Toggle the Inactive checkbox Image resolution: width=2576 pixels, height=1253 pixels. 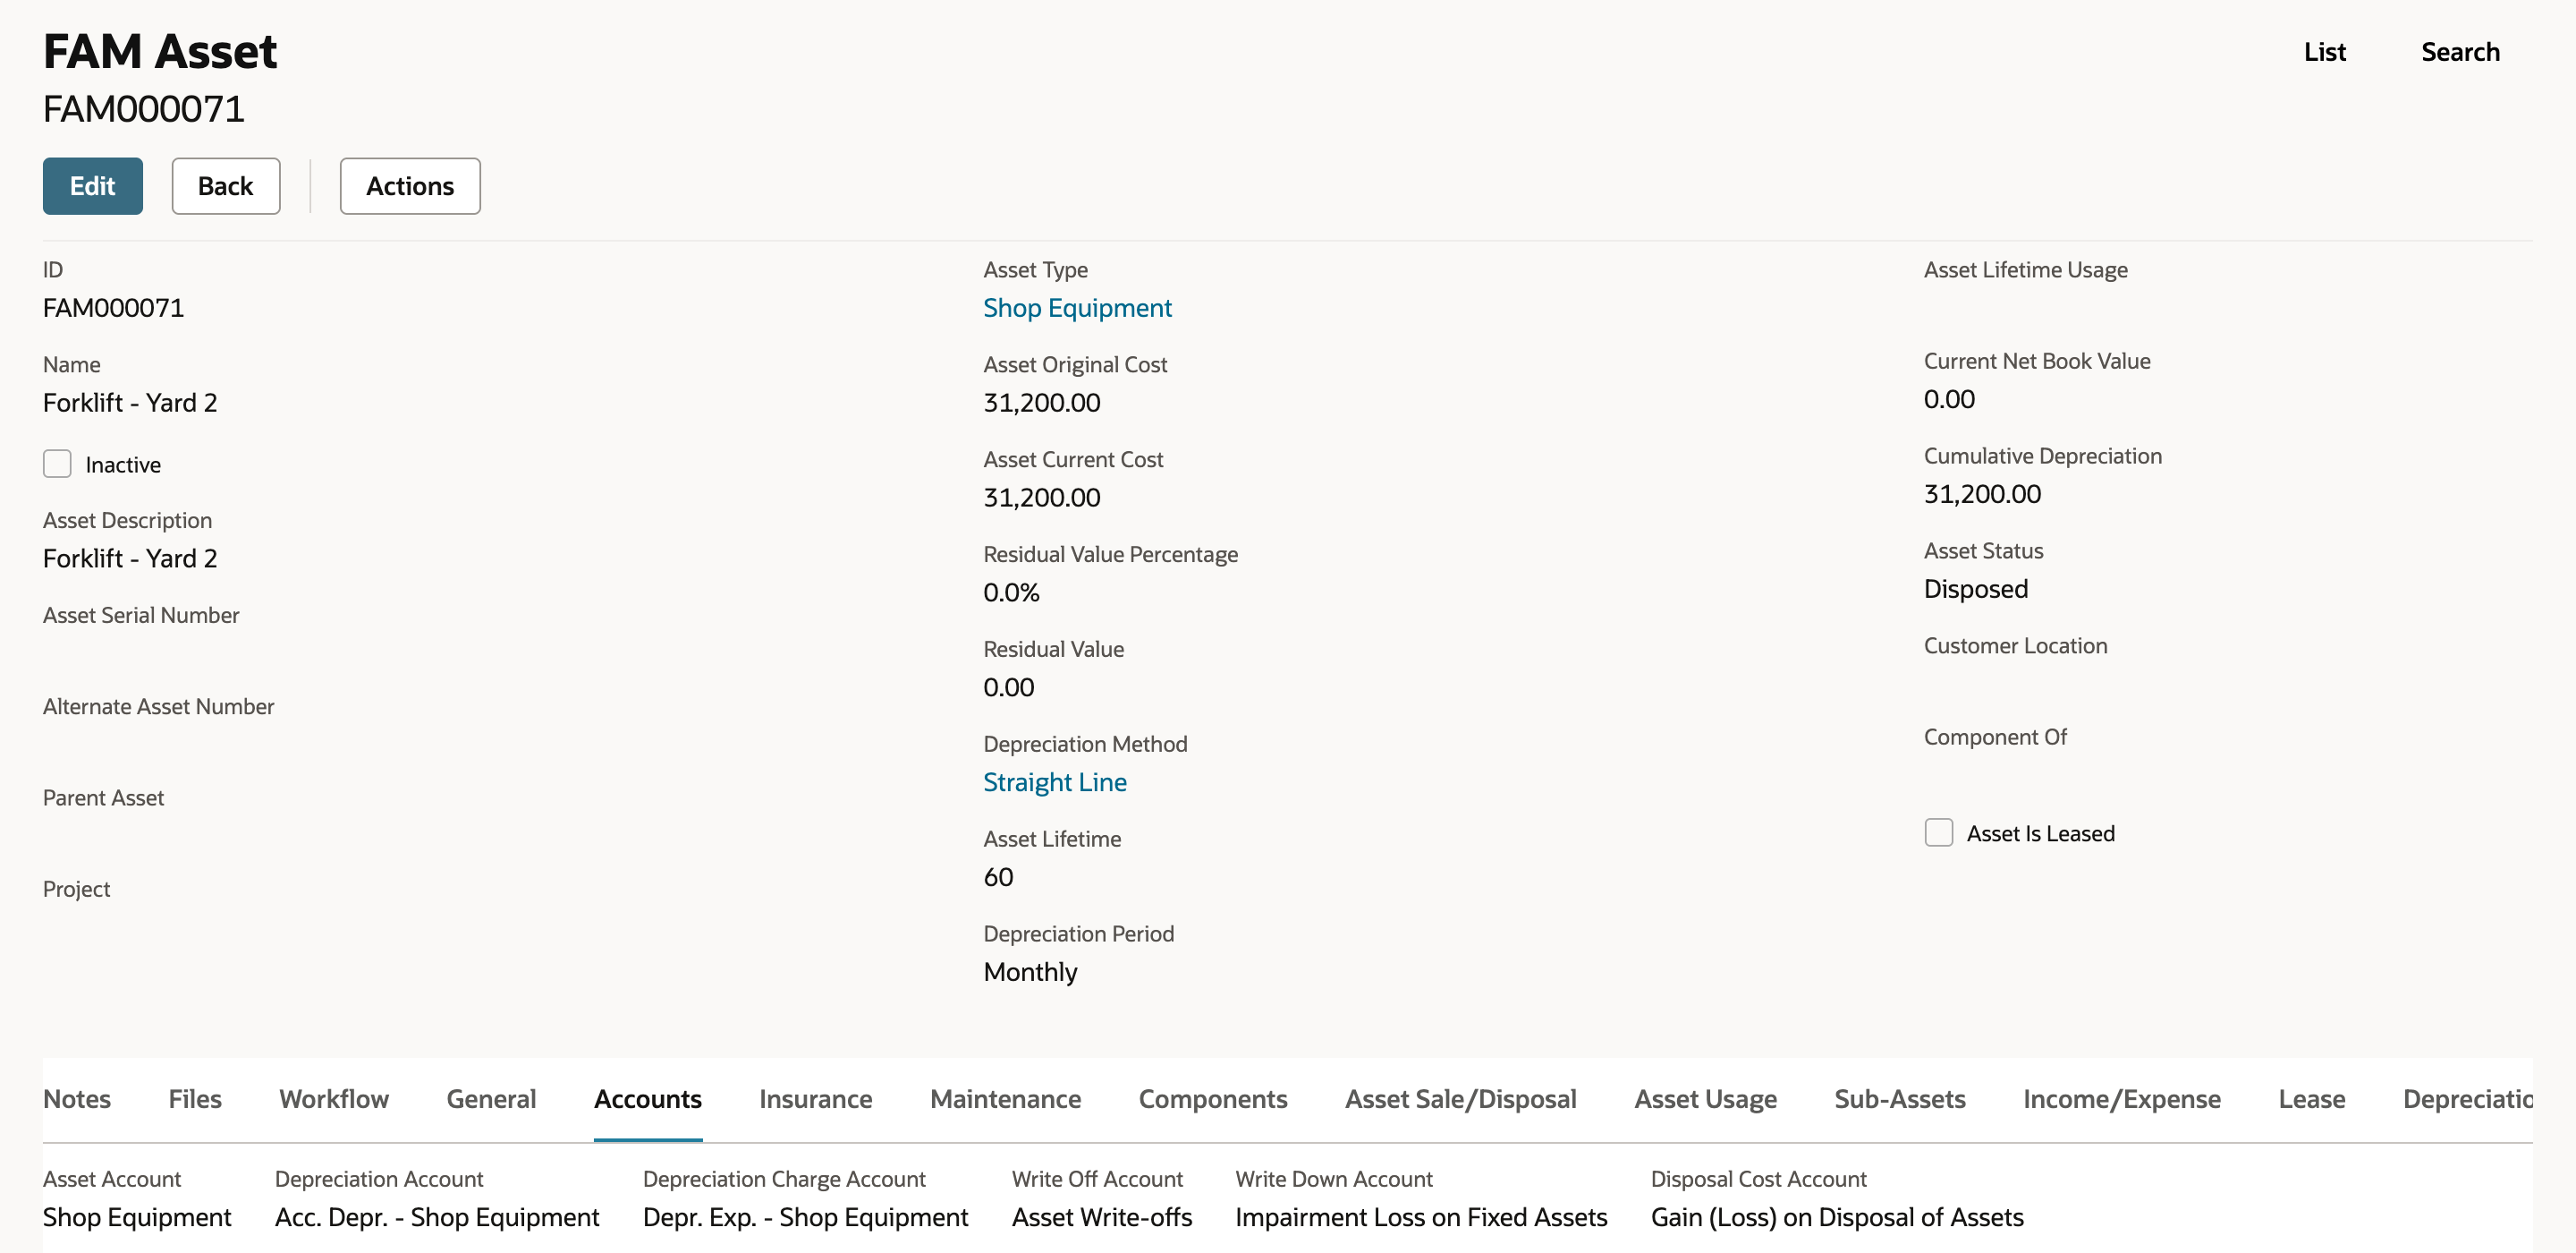[x=57, y=465]
